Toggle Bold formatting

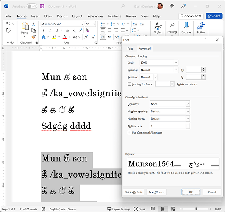[44, 30]
